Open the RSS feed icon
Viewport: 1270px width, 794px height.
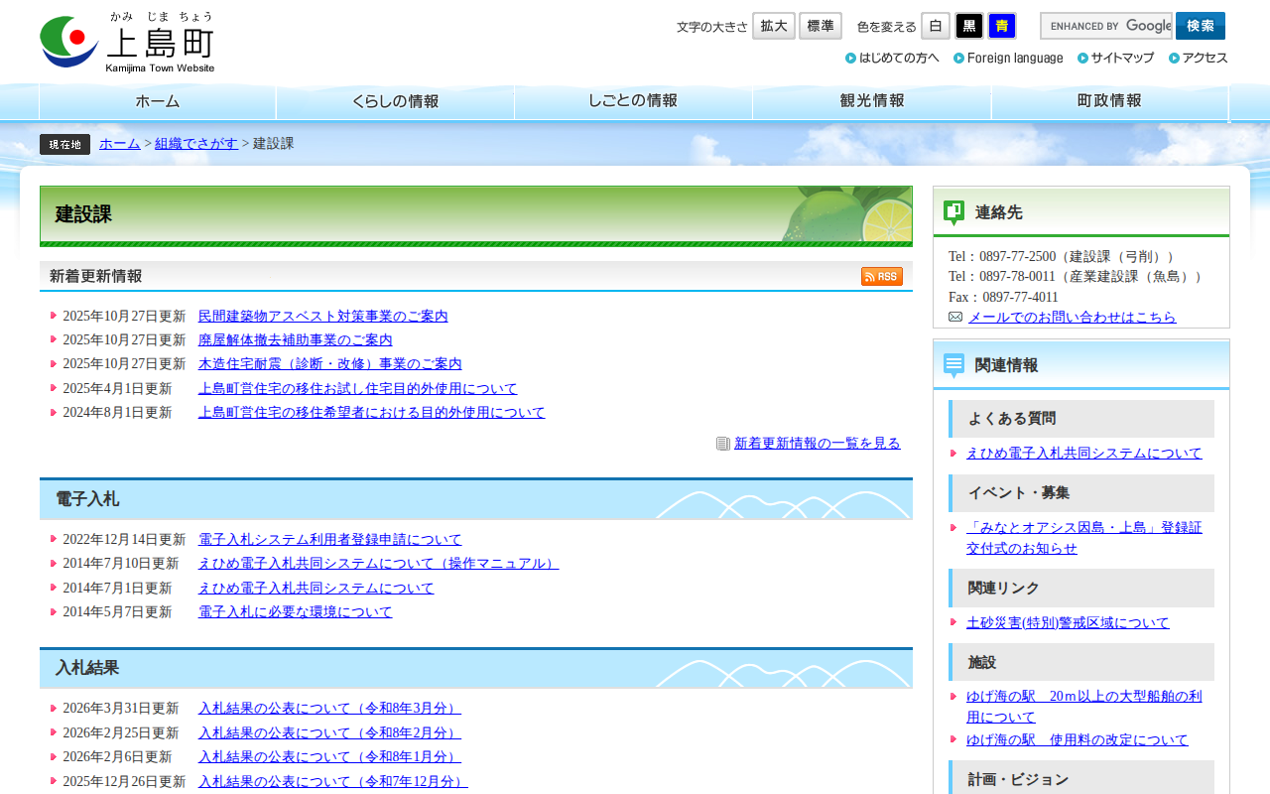(881, 277)
